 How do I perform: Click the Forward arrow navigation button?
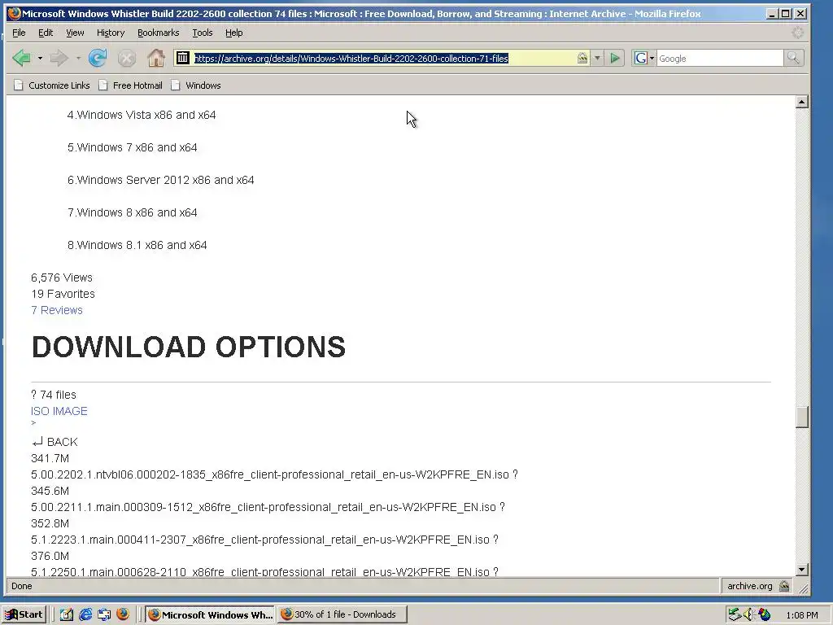tap(59, 58)
